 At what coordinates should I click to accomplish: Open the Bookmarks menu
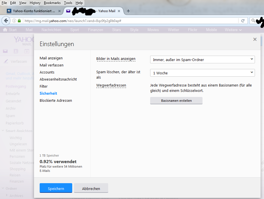tap(52, 3)
